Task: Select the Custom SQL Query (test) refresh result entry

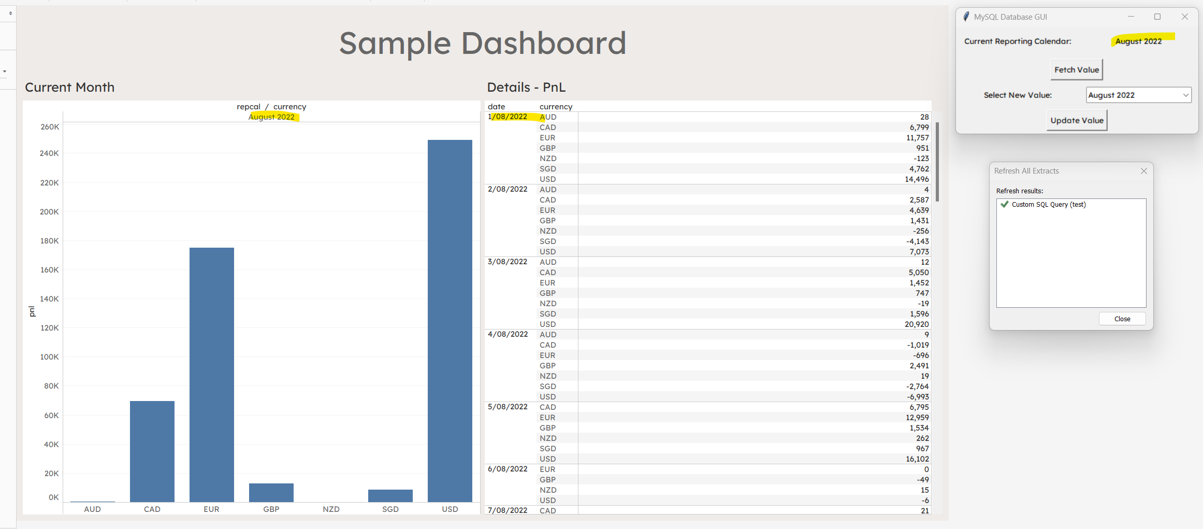Action: (1049, 204)
